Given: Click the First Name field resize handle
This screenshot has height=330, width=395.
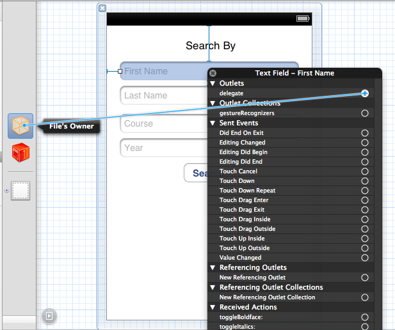Looking at the screenshot, I should 120,72.
